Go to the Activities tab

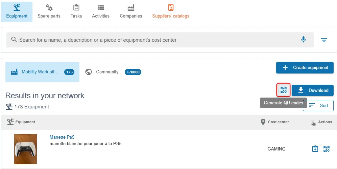101,12
